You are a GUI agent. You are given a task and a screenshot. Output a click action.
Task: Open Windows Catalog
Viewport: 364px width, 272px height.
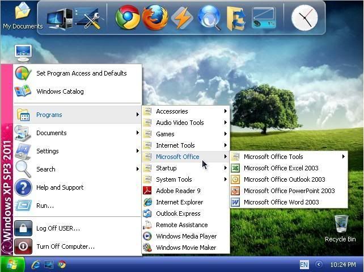(77, 91)
